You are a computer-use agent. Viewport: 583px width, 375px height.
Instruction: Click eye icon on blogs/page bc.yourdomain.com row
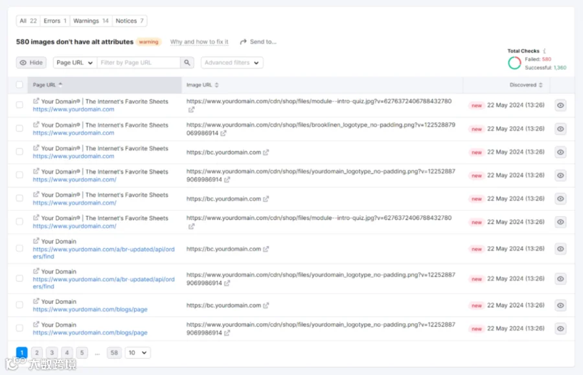pyautogui.click(x=560, y=306)
